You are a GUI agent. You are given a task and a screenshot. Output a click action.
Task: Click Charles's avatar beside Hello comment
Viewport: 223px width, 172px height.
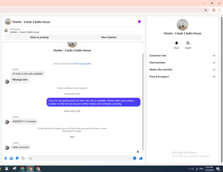(x=7, y=148)
